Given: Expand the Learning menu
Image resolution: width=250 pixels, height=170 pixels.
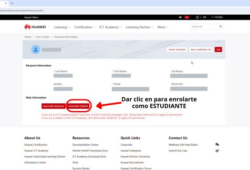Looking at the screenshot, I should coord(62,27).
